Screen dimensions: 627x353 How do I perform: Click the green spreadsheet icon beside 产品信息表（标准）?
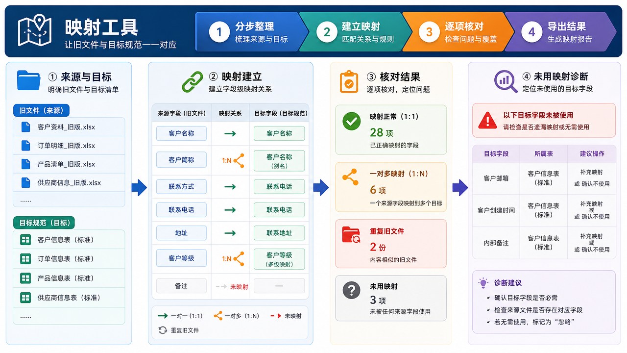(25, 278)
